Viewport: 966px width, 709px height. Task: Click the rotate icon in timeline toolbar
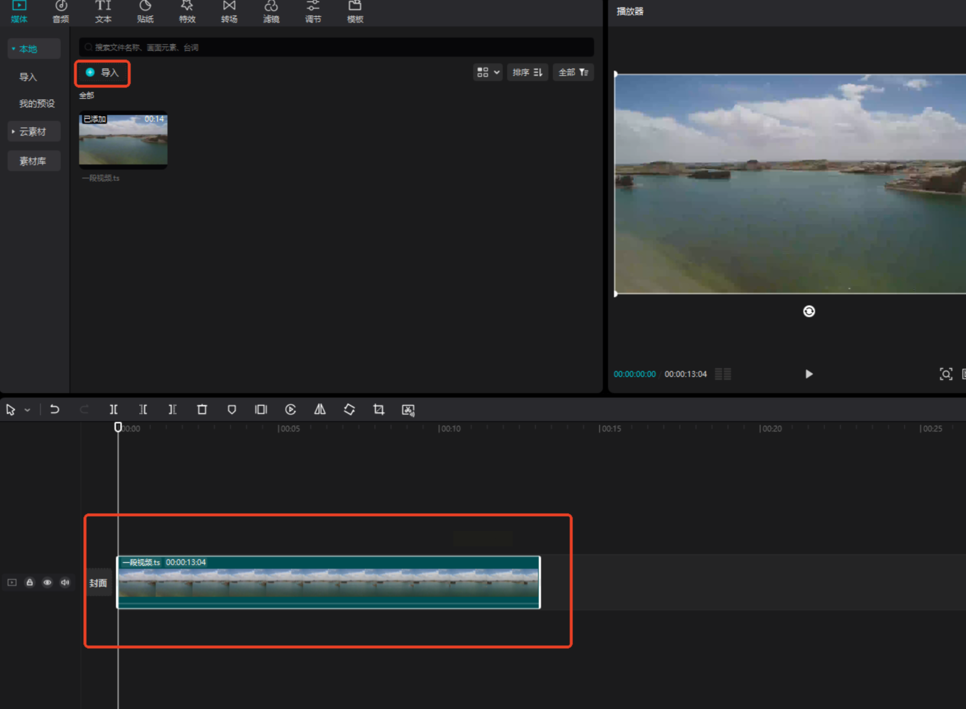click(349, 409)
